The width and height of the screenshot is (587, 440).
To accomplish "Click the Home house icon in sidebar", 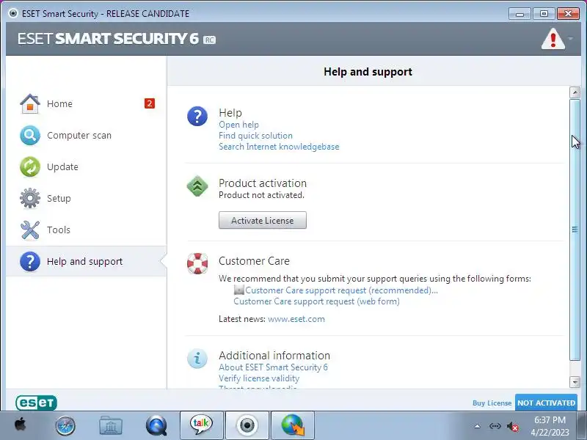I will tap(30, 103).
